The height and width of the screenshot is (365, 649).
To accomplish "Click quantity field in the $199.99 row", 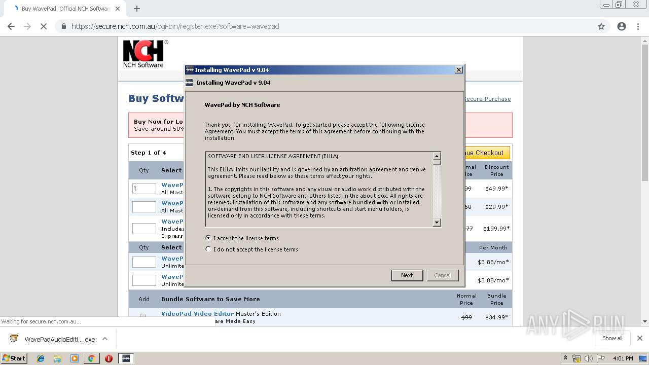I will click(x=144, y=229).
